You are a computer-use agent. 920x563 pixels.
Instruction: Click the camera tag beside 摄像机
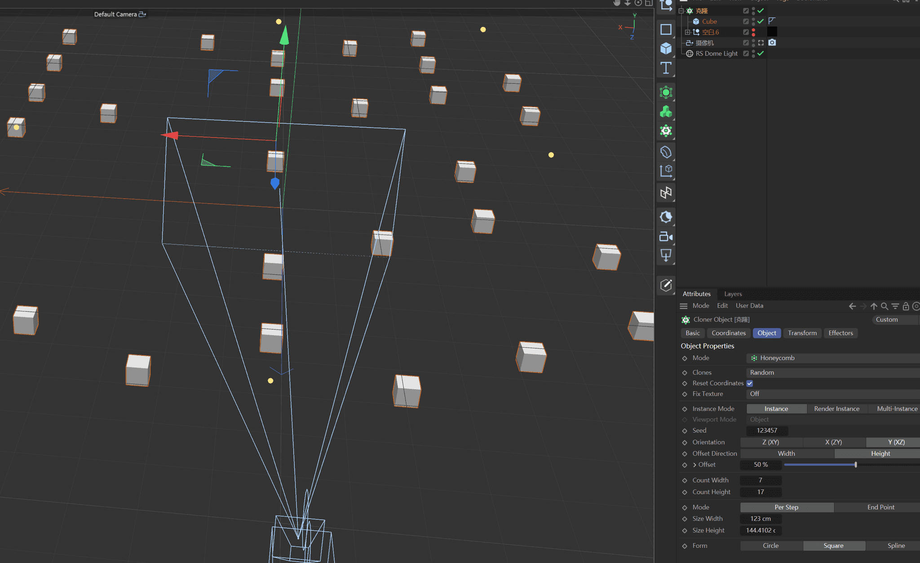point(772,42)
